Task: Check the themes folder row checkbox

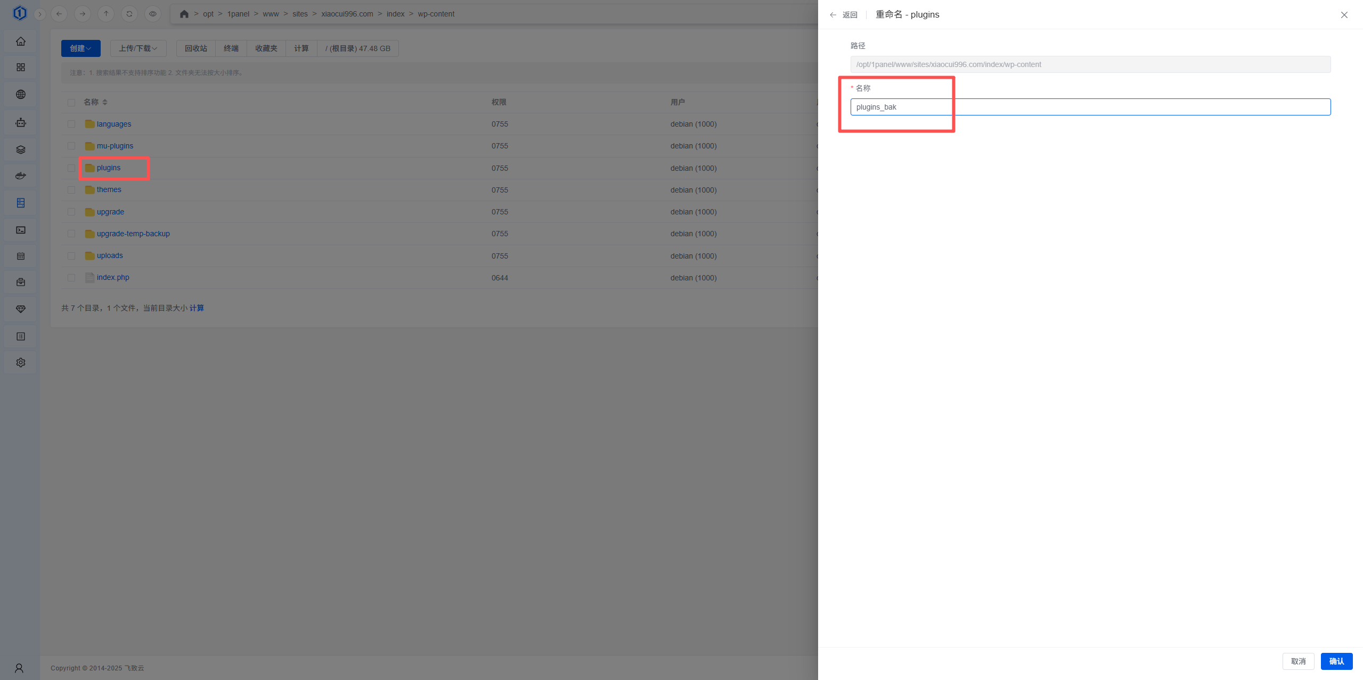Action: 71,190
